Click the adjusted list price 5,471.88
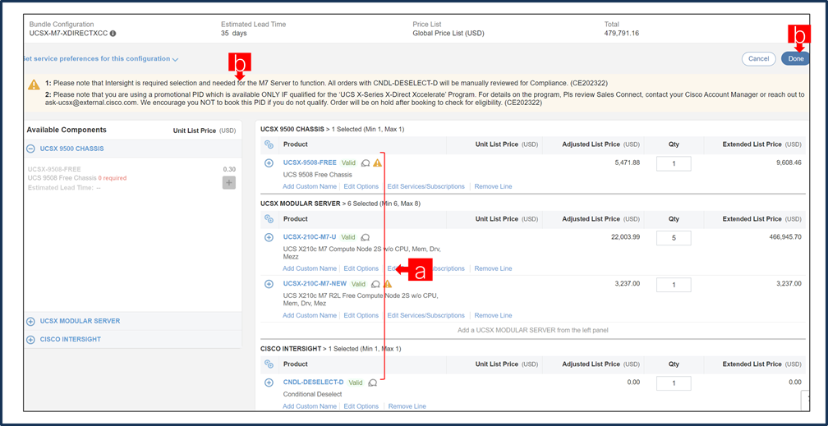 tap(628, 163)
